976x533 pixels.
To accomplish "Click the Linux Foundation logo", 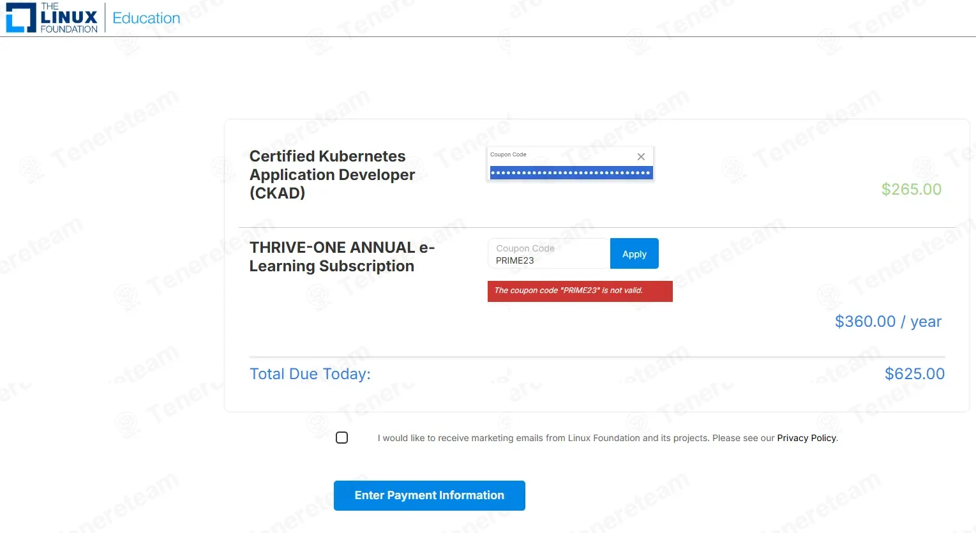I will click(x=52, y=18).
